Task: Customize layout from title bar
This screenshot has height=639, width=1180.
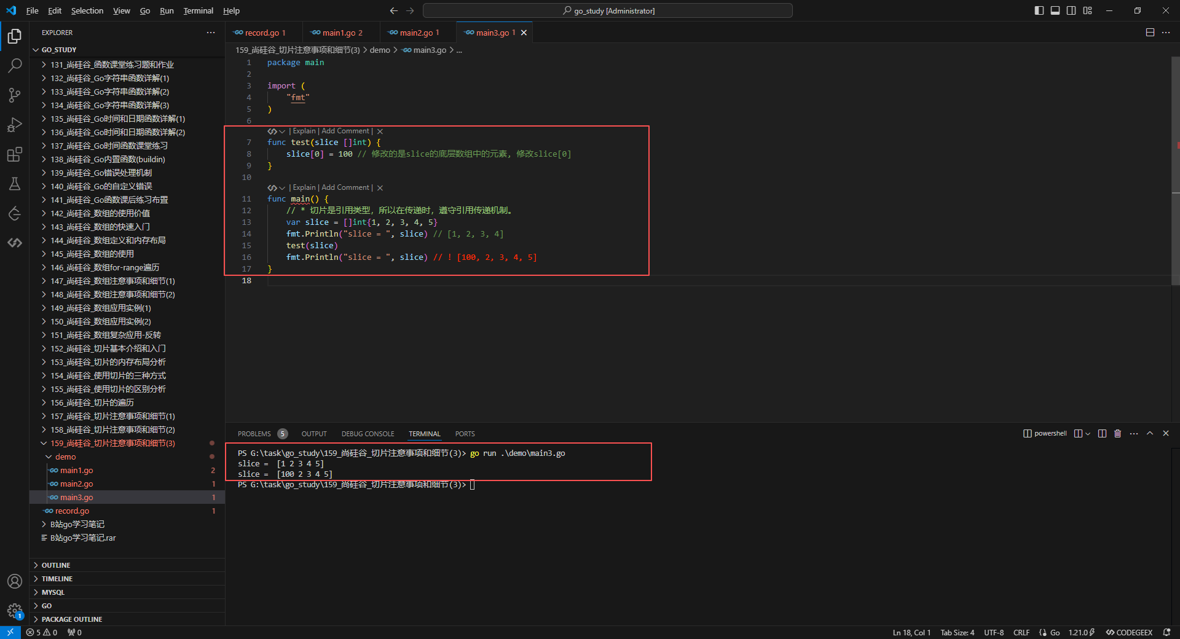Action: coord(1088,10)
